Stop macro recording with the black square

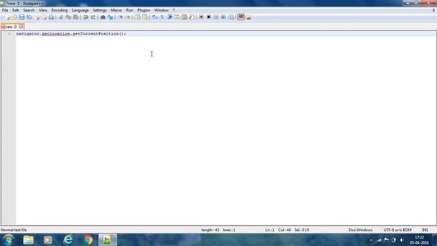pyautogui.click(x=208, y=17)
